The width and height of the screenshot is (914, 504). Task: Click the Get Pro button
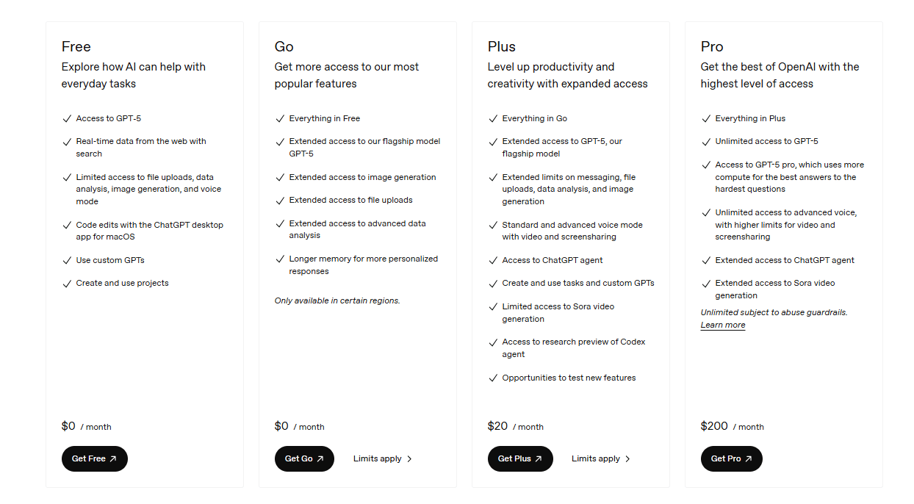731,458
